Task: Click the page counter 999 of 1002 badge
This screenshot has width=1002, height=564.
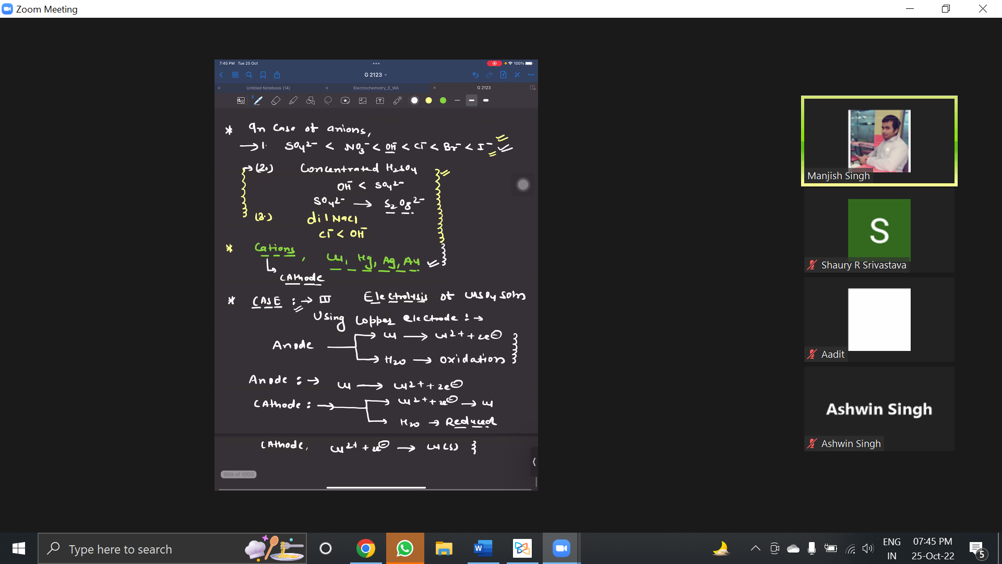Action: click(x=238, y=474)
